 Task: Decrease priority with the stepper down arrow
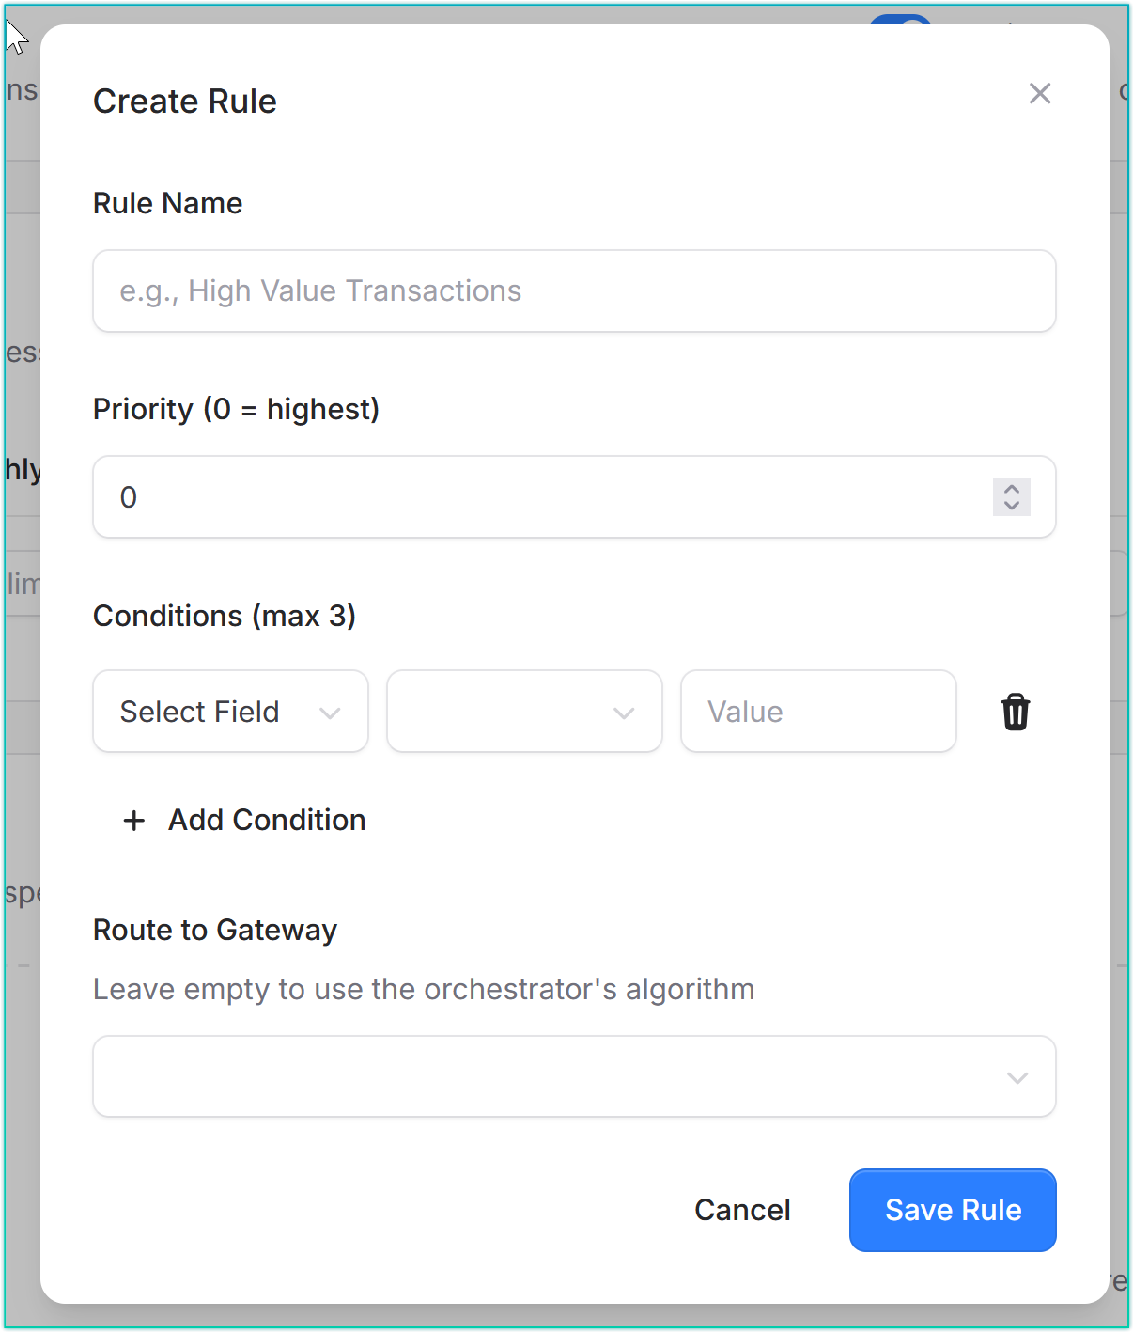point(1012,506)
